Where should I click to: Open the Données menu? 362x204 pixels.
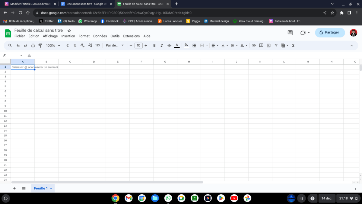[x=100, y=36]
